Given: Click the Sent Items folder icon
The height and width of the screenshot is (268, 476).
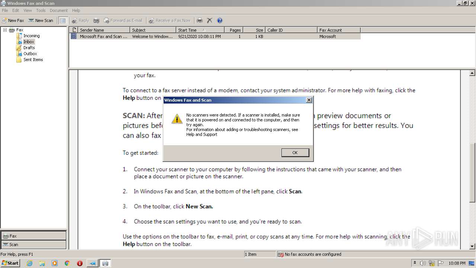Looking at the screenshot, I should click(19, 60).
